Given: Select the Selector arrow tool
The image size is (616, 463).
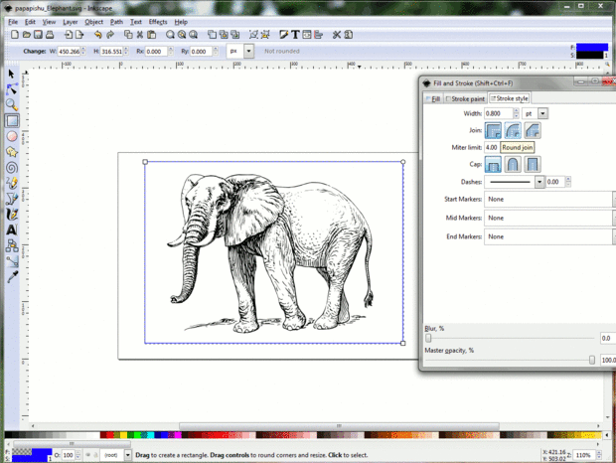Looking at the screenshot, I should [x=12, y=74].
